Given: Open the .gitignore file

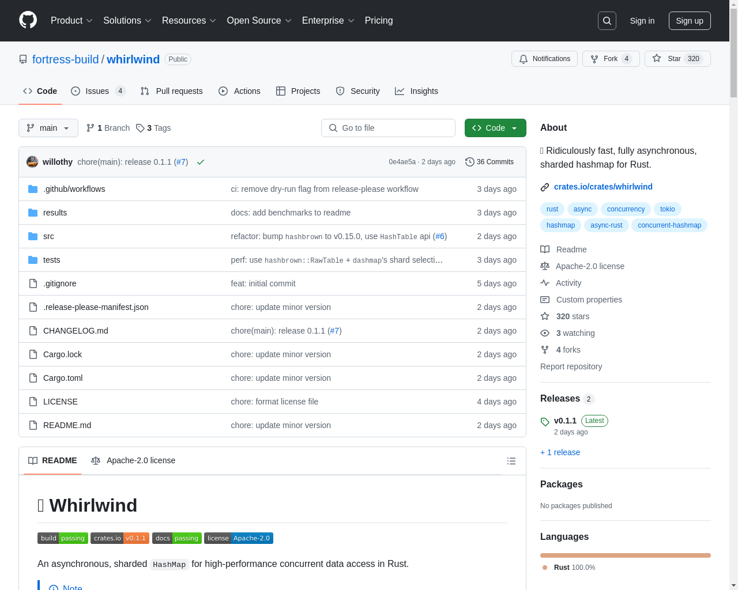Looking at the screenshot, I should (59, 283).
